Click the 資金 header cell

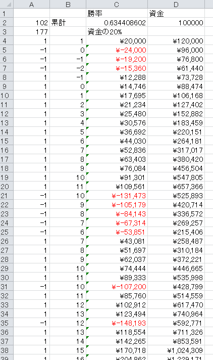[176, 14]
